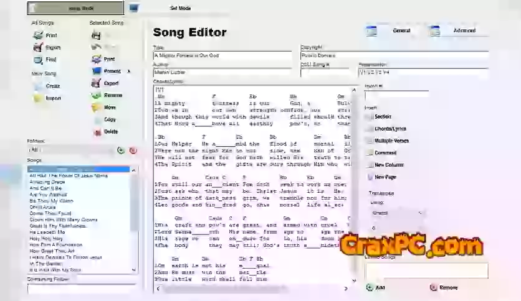Click the green folder icon beside Folders
Screen dimensions: 521x301
pyautogui.click(x=121, y=150)
